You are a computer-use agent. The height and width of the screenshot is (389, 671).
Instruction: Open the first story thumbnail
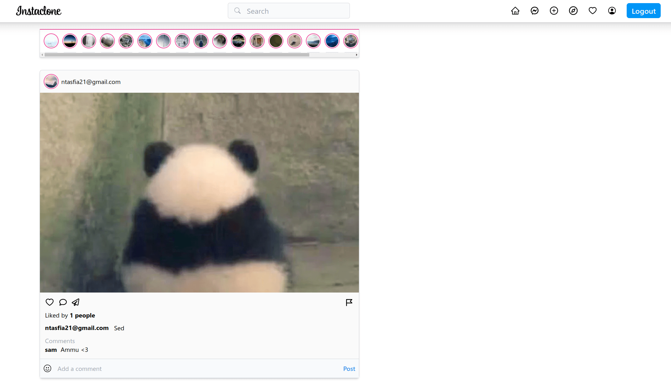click(x=51, y=41)
